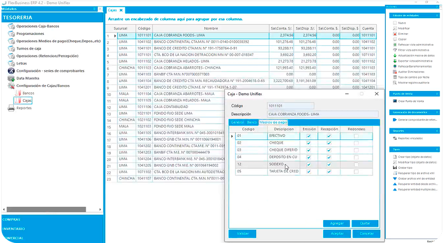Select Bancos in the module tree
Image resolution: width=443 pixels, height=243 pixels.
click(x=28, y=93)
